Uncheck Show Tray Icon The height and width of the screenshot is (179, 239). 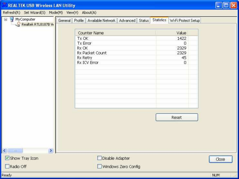coord(7,158)
